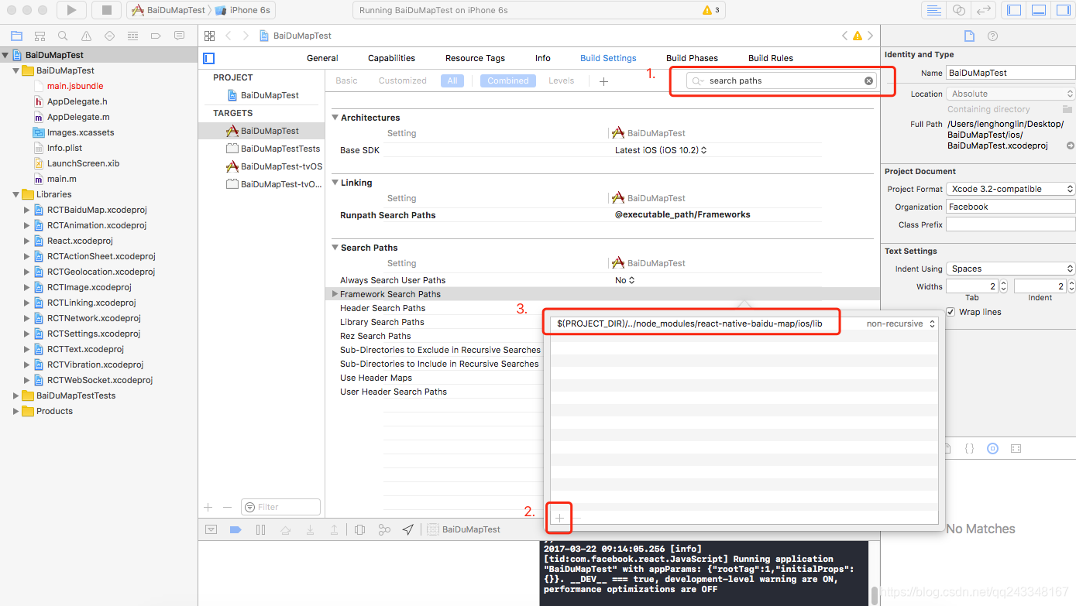Open the Indent Using dropdown

(1011, 269)
